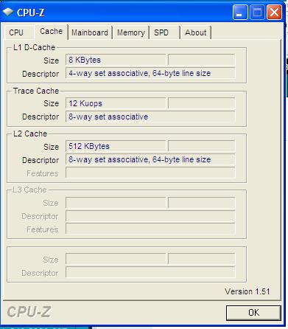Click the L1 D-Cache size field '8 KBytes'
The width and height of the screenshot is (288, 329).
(x=116, y=60)
